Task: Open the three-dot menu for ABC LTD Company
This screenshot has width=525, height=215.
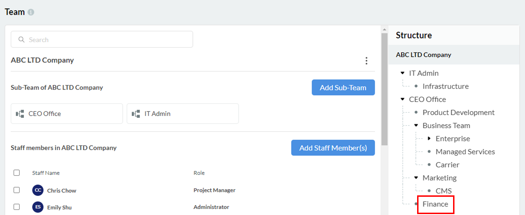Action: coord(366,61)
